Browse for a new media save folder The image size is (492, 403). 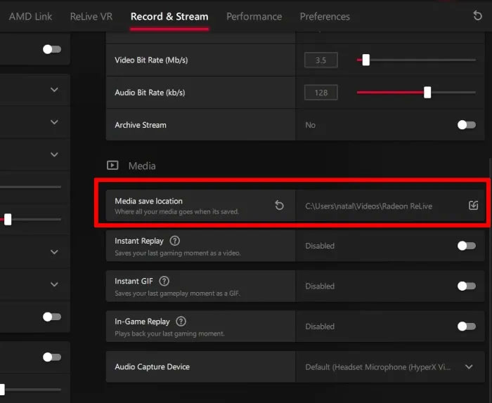(x=473, y=206)
